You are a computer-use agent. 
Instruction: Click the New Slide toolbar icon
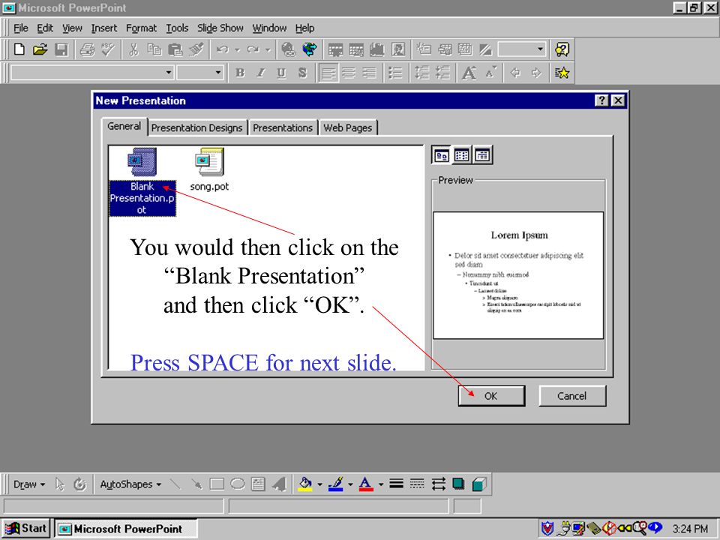coord(423,49)
